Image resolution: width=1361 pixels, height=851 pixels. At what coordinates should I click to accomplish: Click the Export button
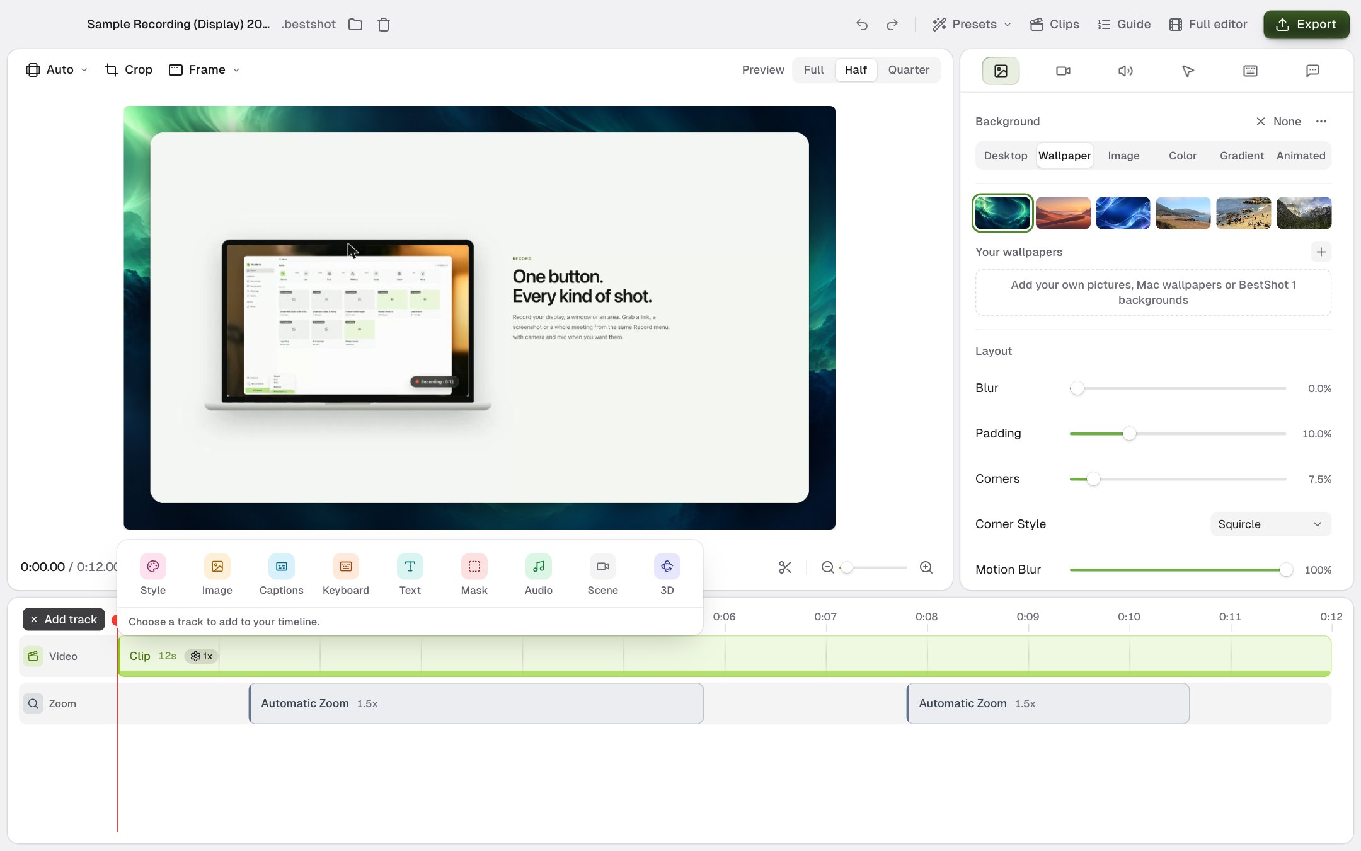coord(1306,25)
